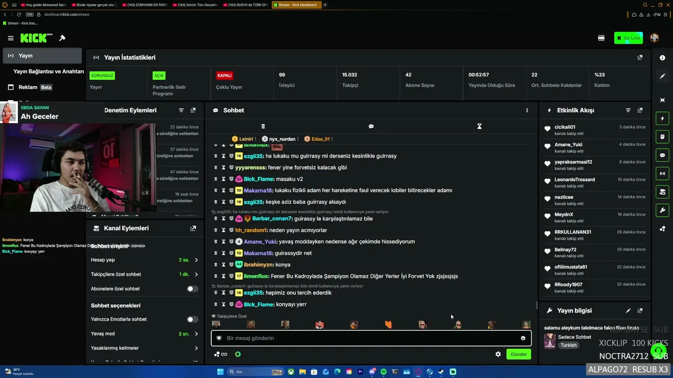Viewport: 673px width, 378px height.
Task: Open chat settings gear icon
Action: pos(498,354)
